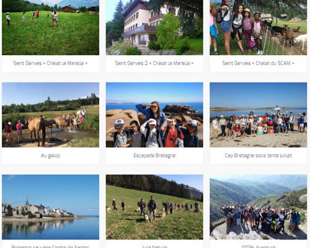Screen dimensions: 310x248
Task: Click the mountain overlook group photo
Action: tap(259, 207)
